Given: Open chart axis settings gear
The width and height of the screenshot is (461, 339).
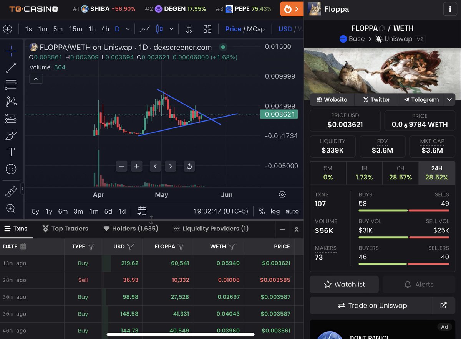Looking at the screenshot, I should pyautogui.click(x=282, y=195).
